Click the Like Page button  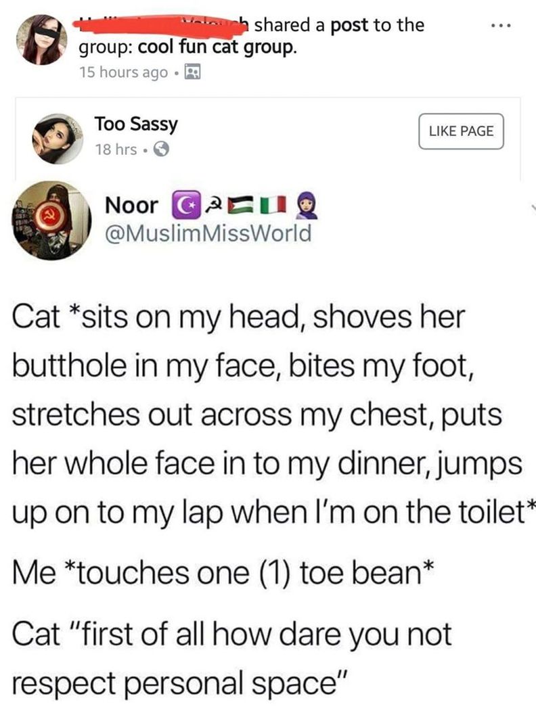461,131
